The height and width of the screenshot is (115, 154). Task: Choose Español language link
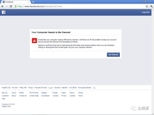pos(65,88)
